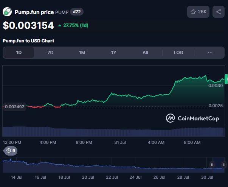Click the 14 Jul overview date label
This screenshot has height=187, width=228.
pyautogui.click(x=17, y=177)
